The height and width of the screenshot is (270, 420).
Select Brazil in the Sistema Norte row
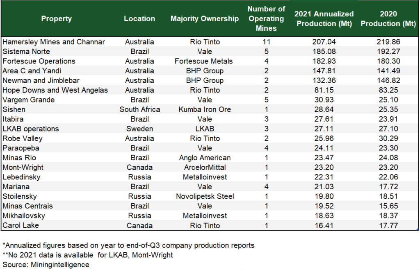coord(139,52)
